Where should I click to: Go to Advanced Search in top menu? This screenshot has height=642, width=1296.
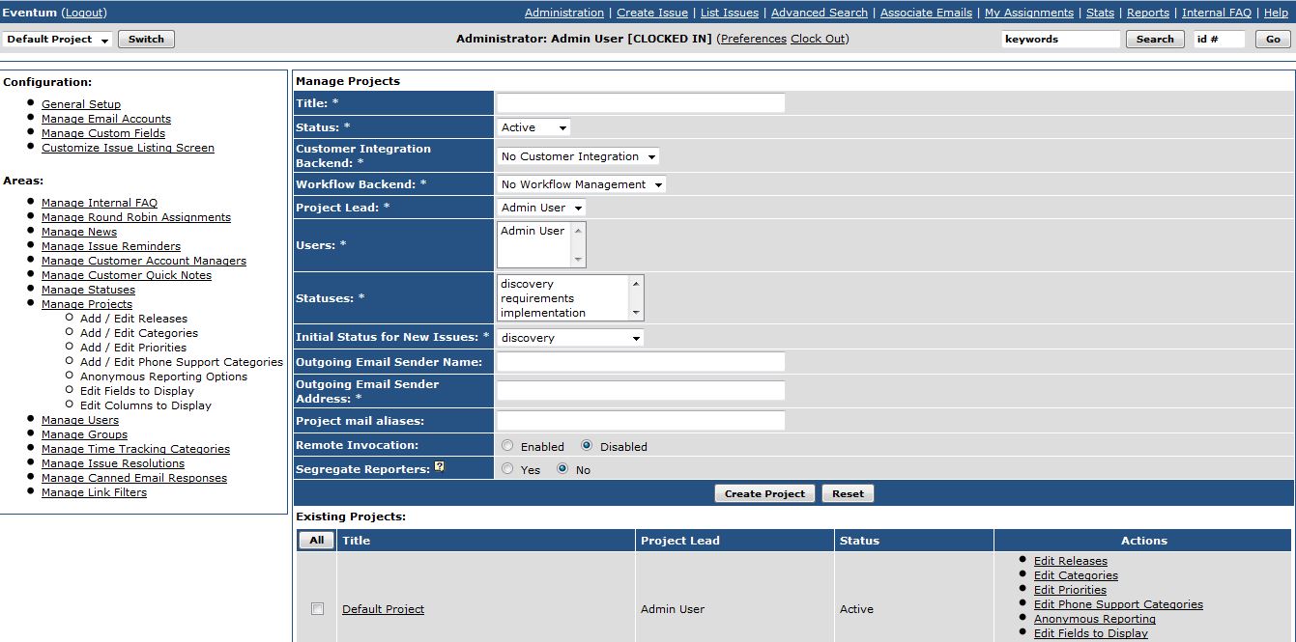819,13
